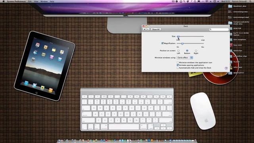Toggle the Magnification checkbox
This screenshot has width=254, height=143.
coord(162,43)
